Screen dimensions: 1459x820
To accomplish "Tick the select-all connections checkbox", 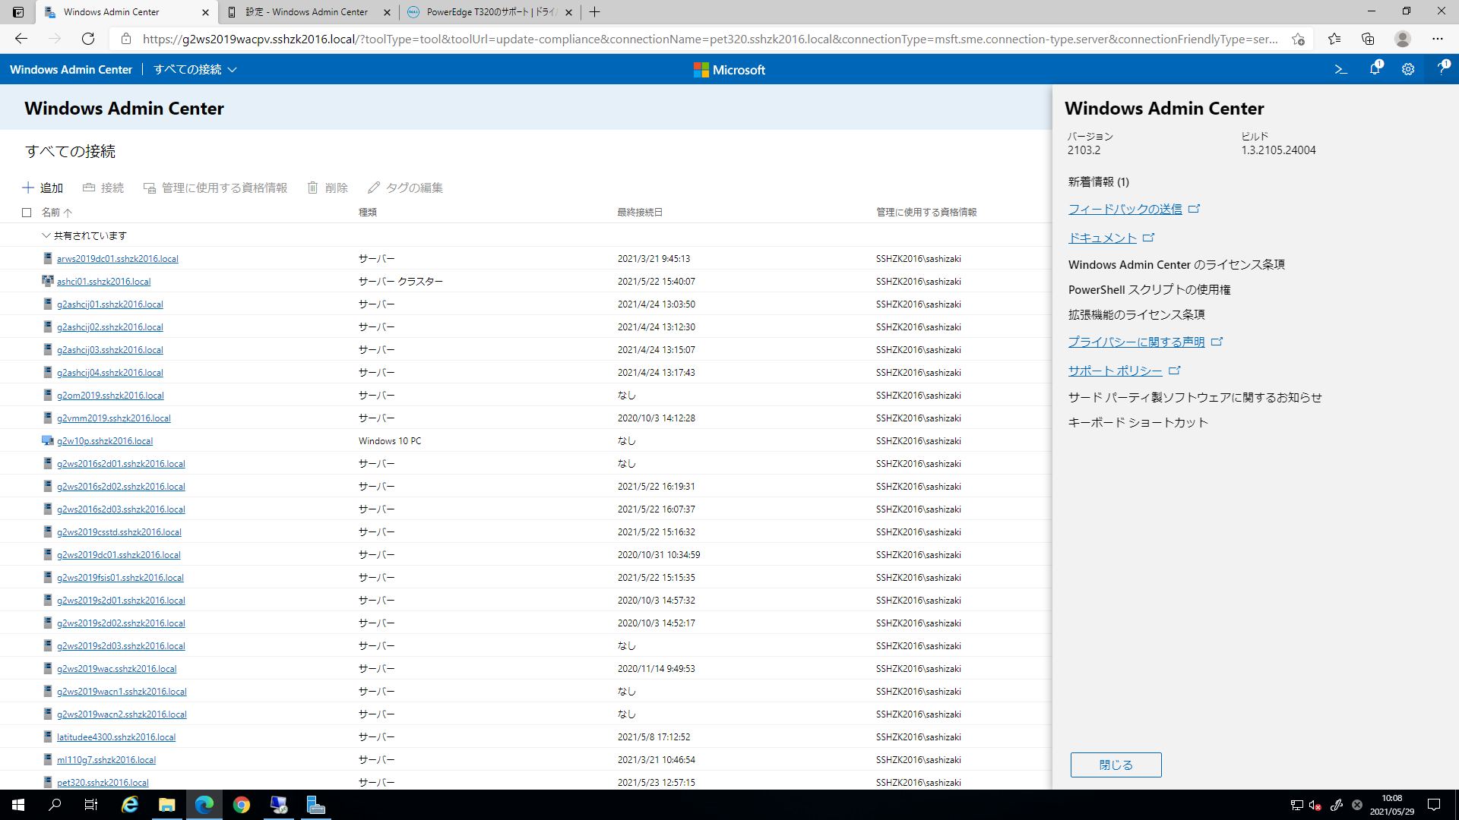I will click(27, 213).
